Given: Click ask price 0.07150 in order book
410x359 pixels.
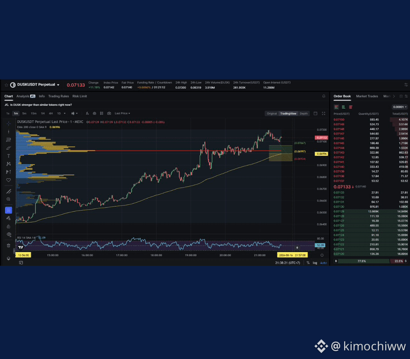Looking at the screenshot, I should click(339, 120).
